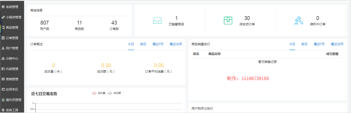
Task: Click the 商品数 value 11
Action: click(x=79, y=23)
